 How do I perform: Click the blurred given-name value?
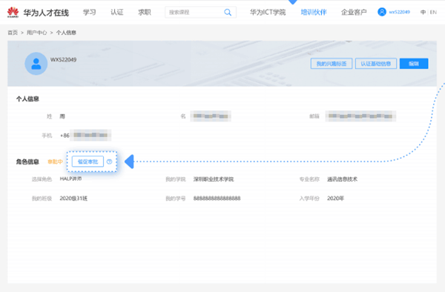click(x=211, y=116)
